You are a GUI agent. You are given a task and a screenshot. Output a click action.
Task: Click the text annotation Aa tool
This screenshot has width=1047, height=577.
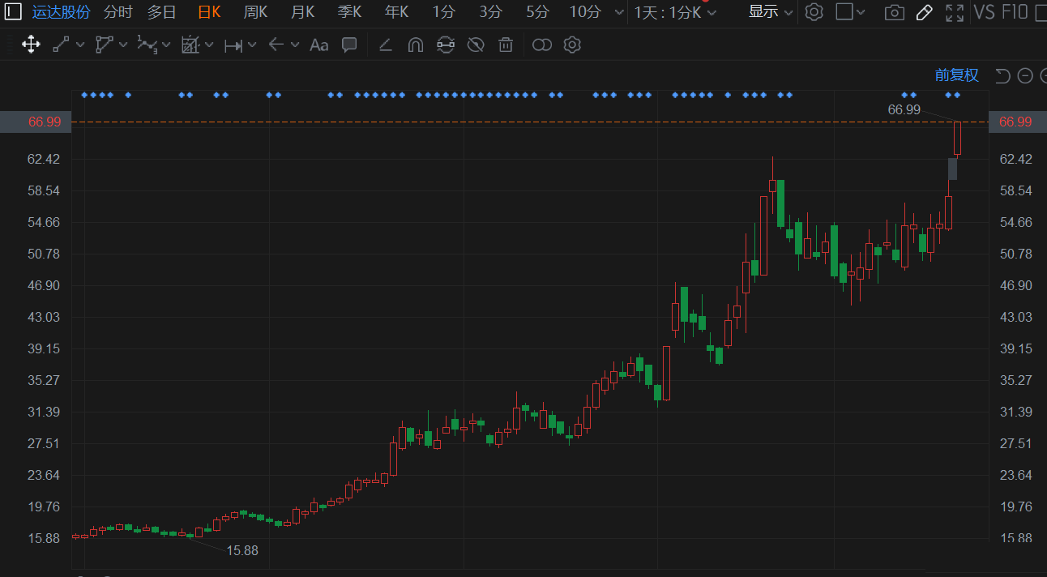click(x=319, y=45)
